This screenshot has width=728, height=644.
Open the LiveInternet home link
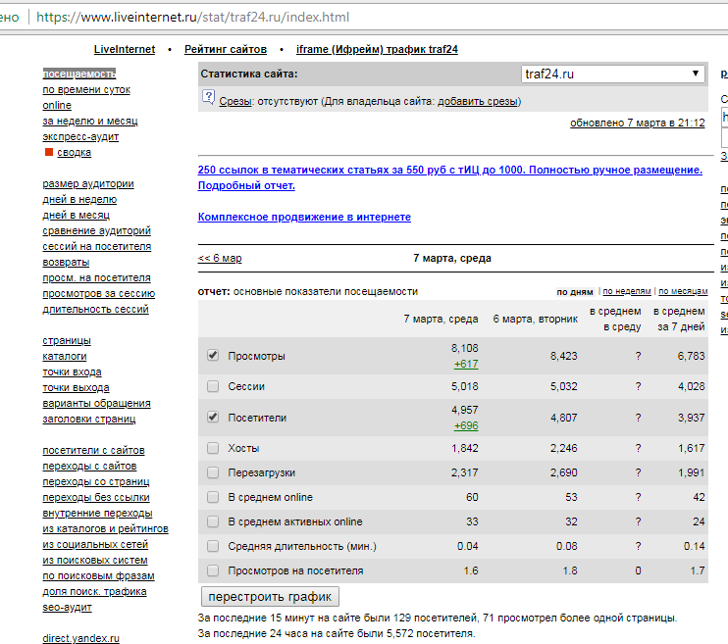(x=125, y=49)
